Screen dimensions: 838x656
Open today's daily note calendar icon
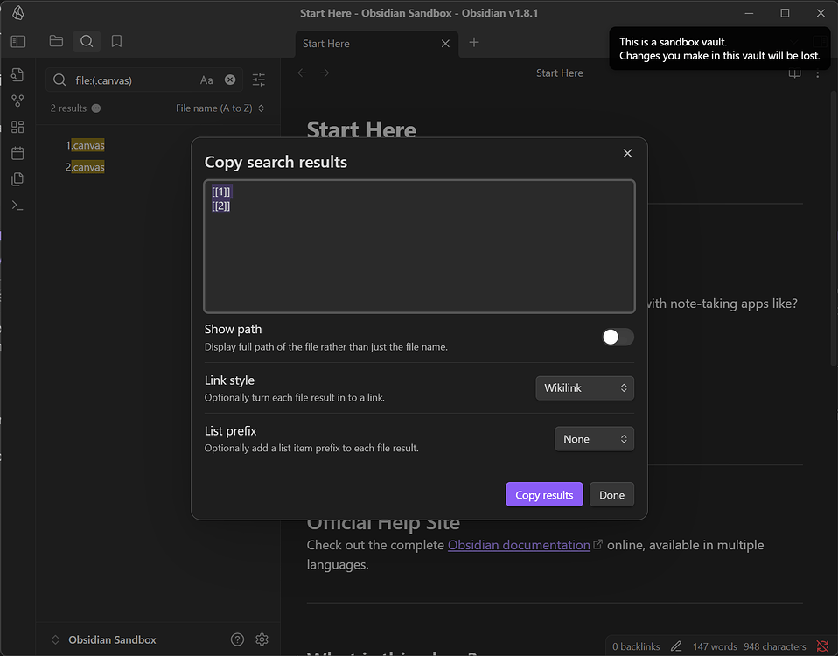tap(17, 153)
